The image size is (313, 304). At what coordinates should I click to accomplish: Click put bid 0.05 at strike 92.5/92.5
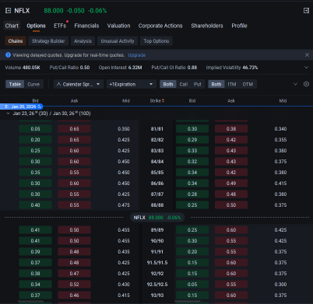click(x=192, y=285)
